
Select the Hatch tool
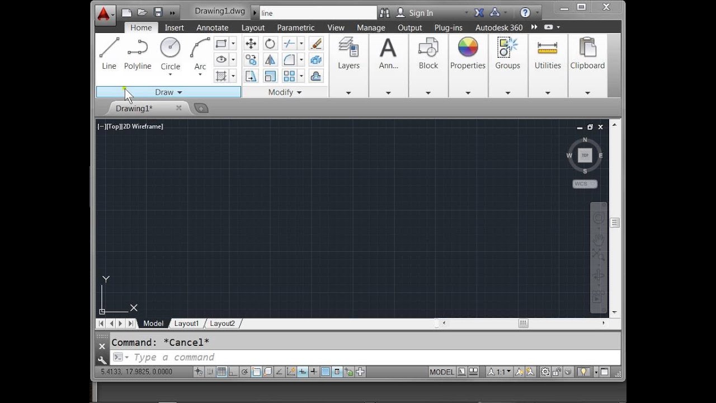point(222,76)
